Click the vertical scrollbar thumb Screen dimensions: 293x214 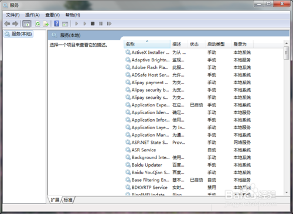pyautogui.click(x=287, y=53)
